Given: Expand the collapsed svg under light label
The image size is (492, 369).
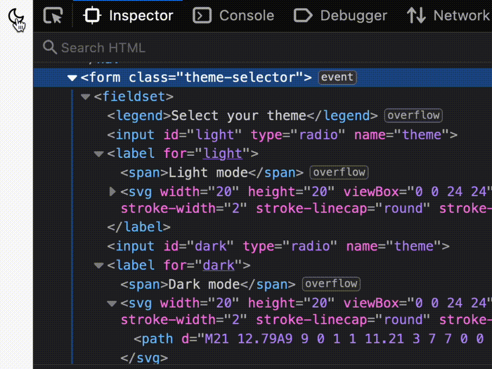Looking at the screenshot, I should point(113,192).
